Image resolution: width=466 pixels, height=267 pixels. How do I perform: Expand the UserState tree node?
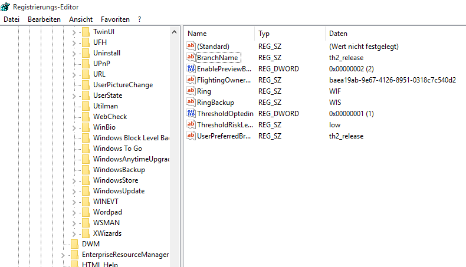(74, 96)
